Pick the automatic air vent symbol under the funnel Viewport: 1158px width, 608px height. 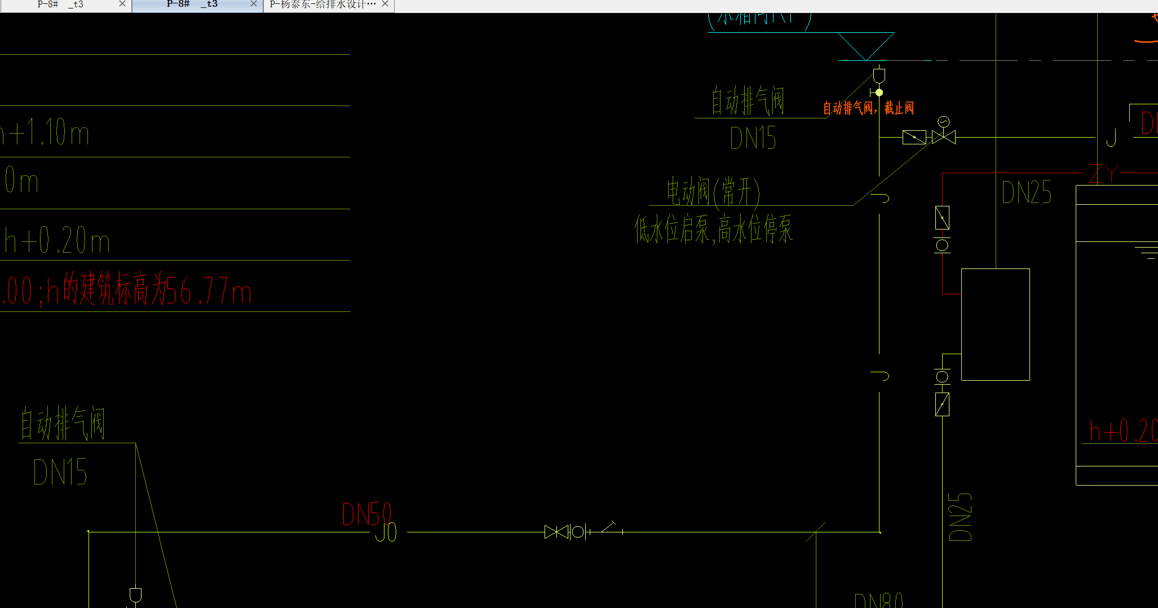click(879, 76)
